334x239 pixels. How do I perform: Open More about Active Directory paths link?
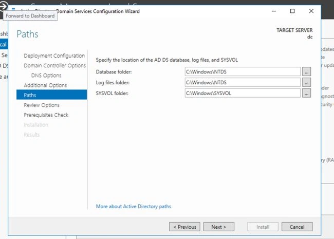tap(134, 207)
